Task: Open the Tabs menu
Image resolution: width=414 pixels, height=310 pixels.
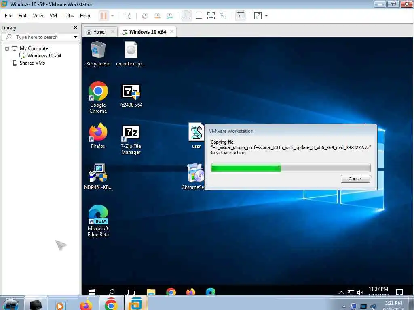Action: pos(68,16)
